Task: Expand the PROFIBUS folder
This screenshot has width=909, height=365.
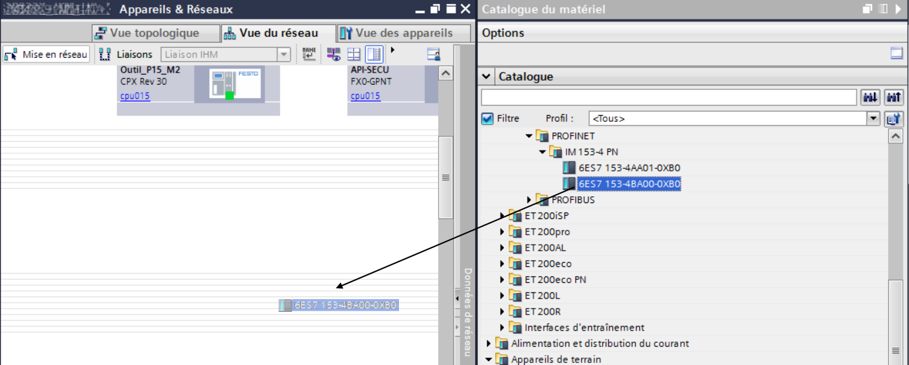Action: (529, 200)
